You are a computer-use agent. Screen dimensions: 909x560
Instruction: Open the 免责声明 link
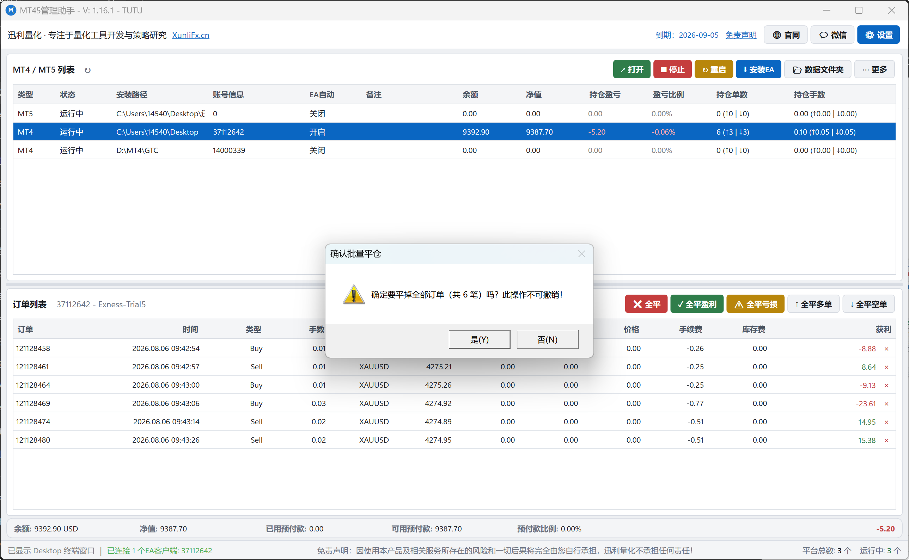tap(741, 35)
